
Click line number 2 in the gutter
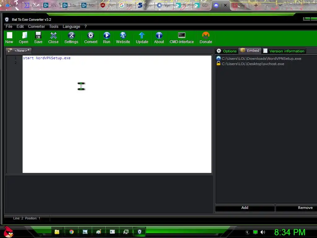pyautogui.click(x=16, y=63)
